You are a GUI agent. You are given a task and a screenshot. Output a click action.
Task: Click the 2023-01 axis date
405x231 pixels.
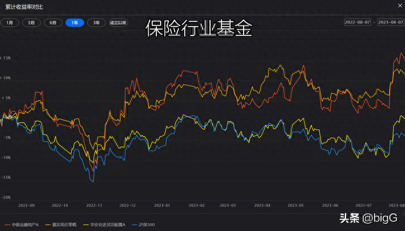[162, 206]
